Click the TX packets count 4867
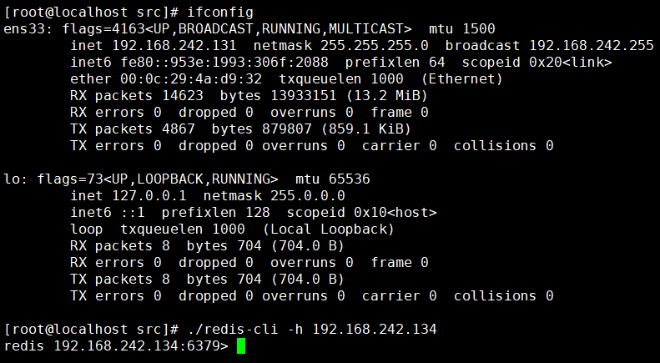This screenshot has width=660, height=363. [x=179, y=129]
